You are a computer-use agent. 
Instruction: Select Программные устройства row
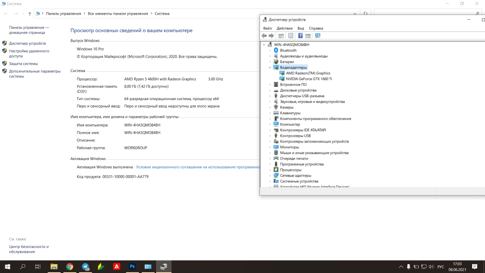click(x=302, y=164)
